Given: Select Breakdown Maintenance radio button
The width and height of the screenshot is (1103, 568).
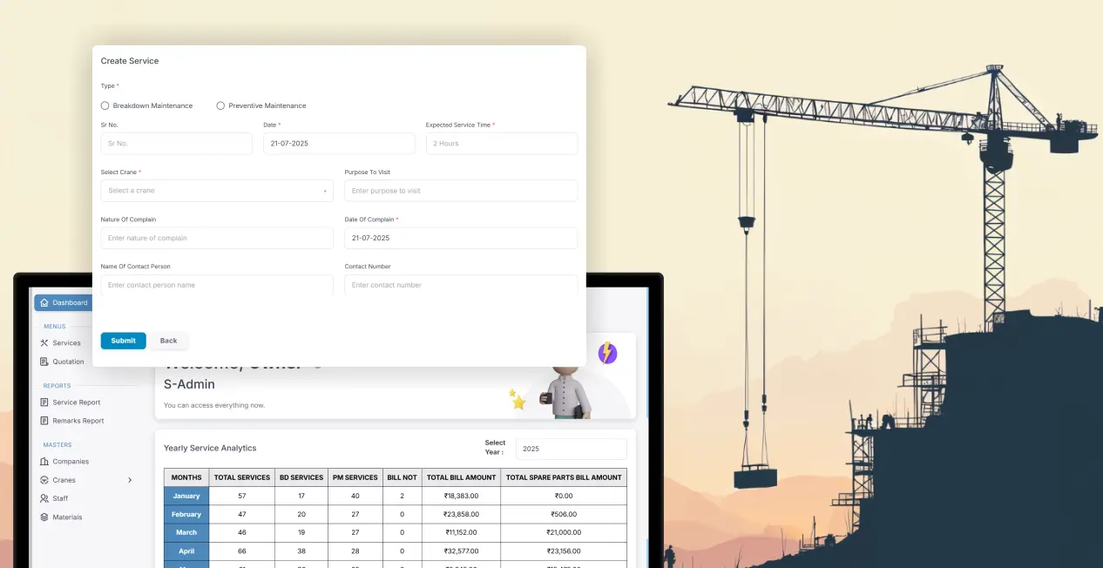Looking at the screenshot, I should pyautogui.click(x=105, y=105).
